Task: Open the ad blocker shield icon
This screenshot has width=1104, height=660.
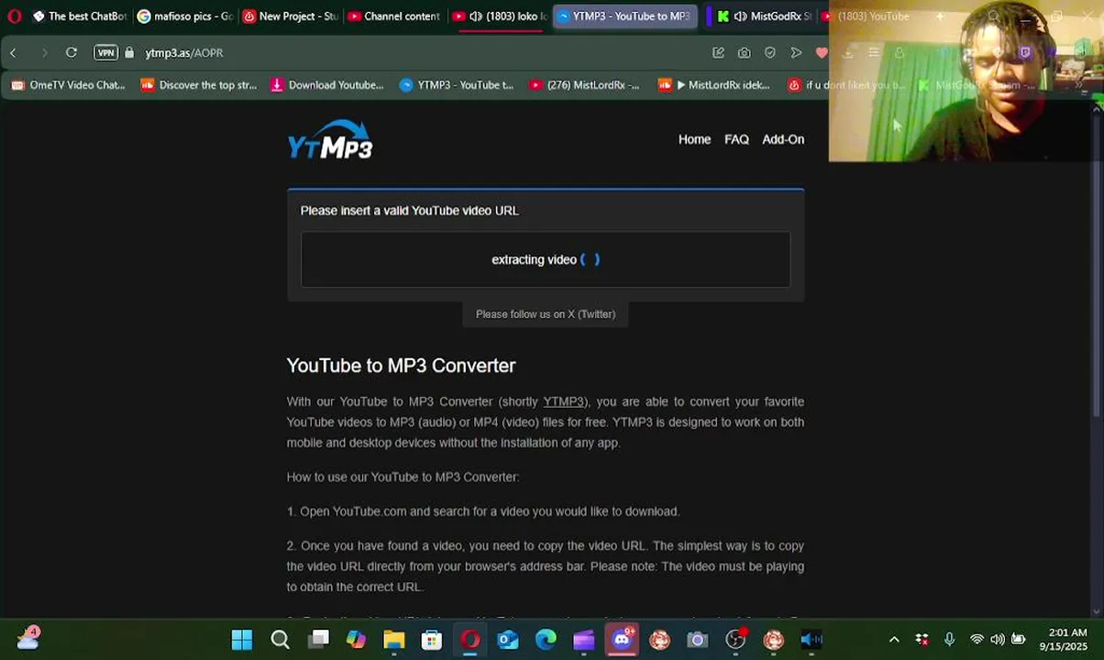Action: click(x=770, y=53)
